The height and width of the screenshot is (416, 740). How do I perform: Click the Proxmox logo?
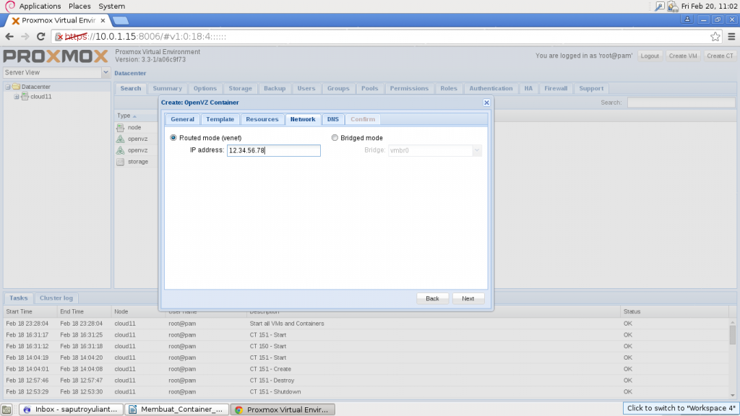tap(56, 56)
